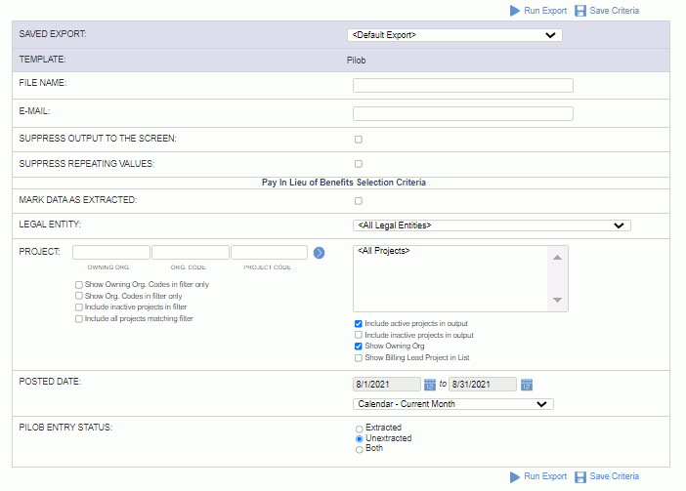Screen dimensions: 686x491
Task: Check Show Org. Codes in filter only
Action: tap(79, 296)
